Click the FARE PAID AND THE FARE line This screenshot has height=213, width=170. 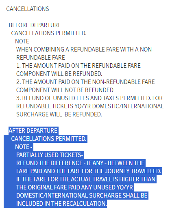[89, 171]
